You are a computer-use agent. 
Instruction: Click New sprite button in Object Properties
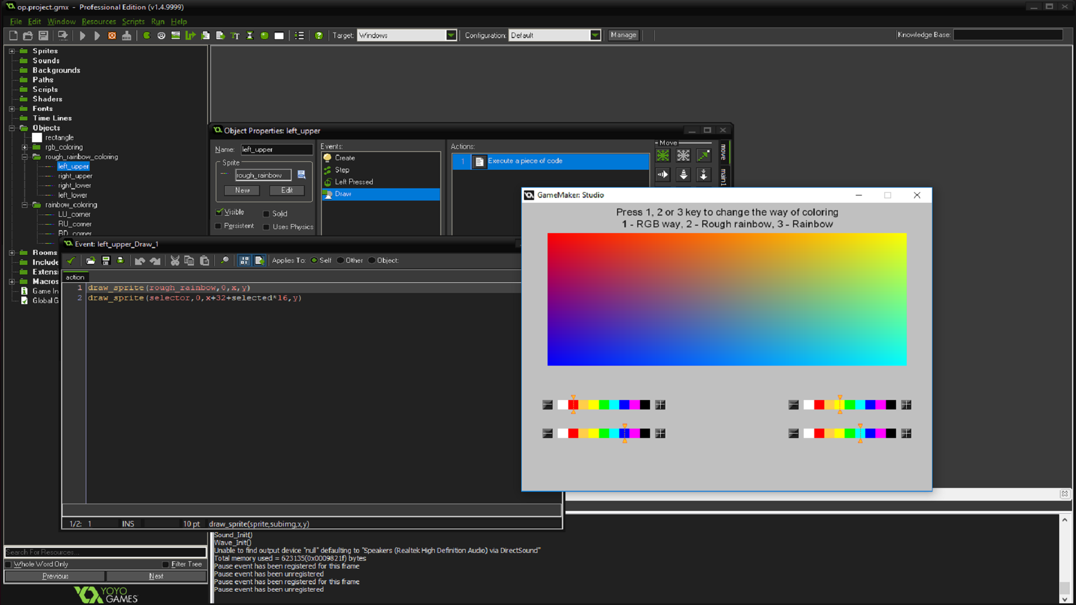coord(242,190)
